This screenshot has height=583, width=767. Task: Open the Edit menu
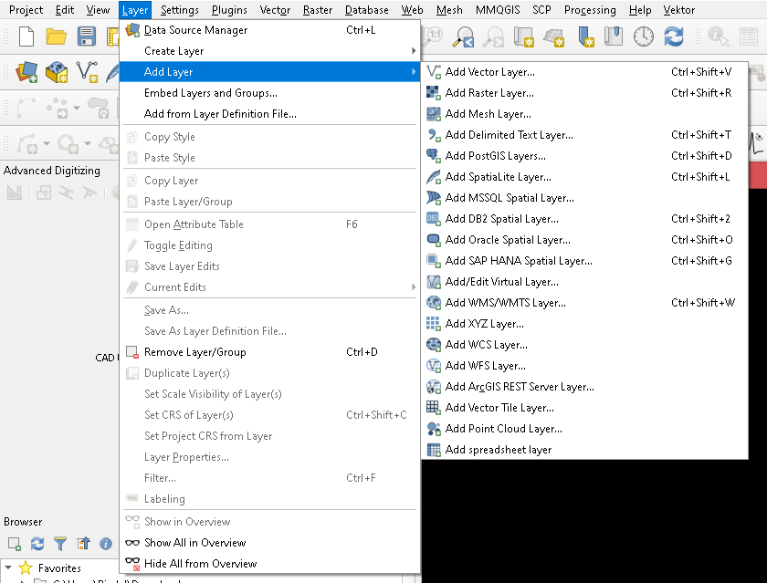(65, 10)
